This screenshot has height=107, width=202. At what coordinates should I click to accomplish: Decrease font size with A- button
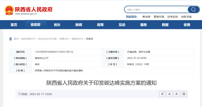pyautogui.click(x=177, y=94)
